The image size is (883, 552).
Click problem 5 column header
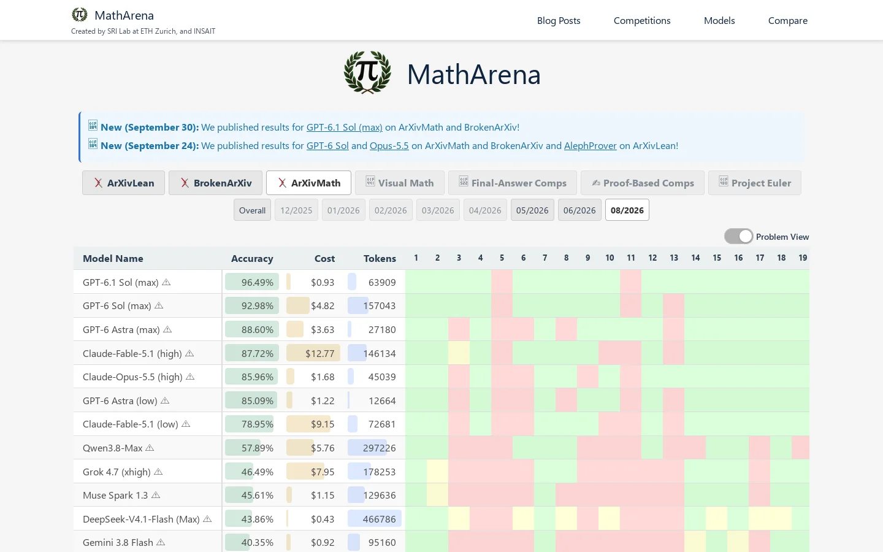click(x=502, y=258)
